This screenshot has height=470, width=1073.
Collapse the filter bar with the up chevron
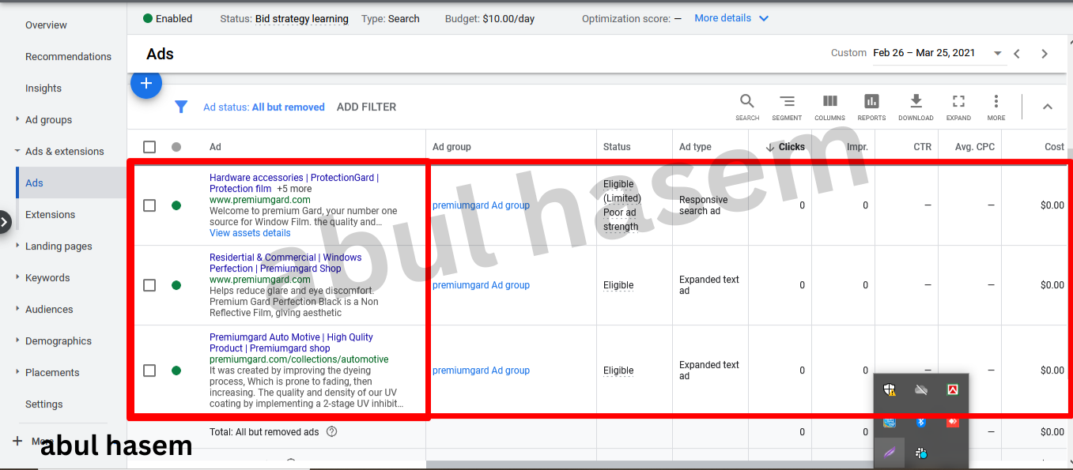point(1048,107)
